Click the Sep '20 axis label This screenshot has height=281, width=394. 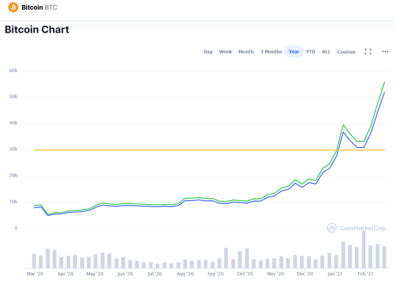215,274
